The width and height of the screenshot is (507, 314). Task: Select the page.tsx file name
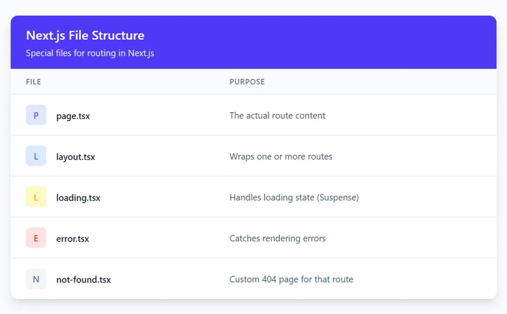click(x=73, y=116)
